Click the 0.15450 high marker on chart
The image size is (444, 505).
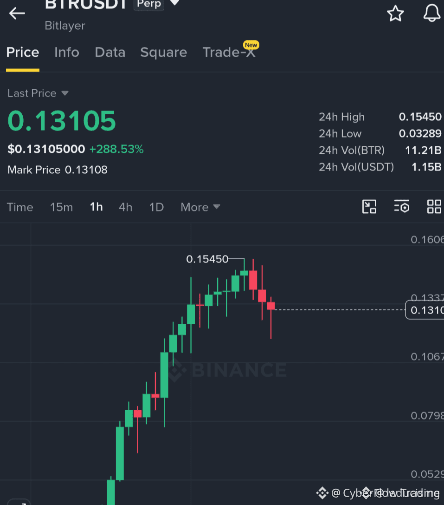(x=207, y=259)
